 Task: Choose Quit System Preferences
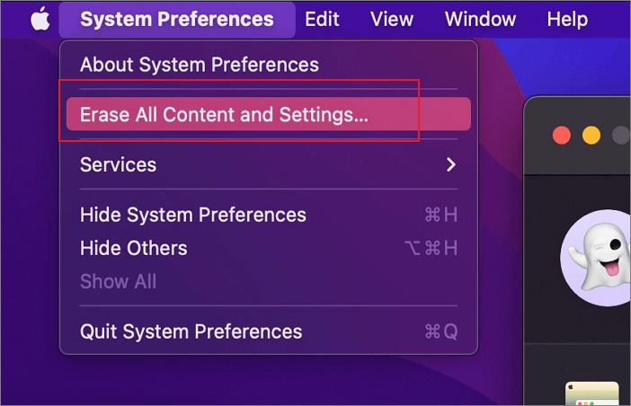coord(269,331)
